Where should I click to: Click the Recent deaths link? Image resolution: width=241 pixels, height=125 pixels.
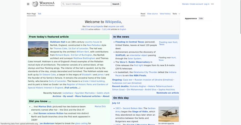click(x=120, y=86)
